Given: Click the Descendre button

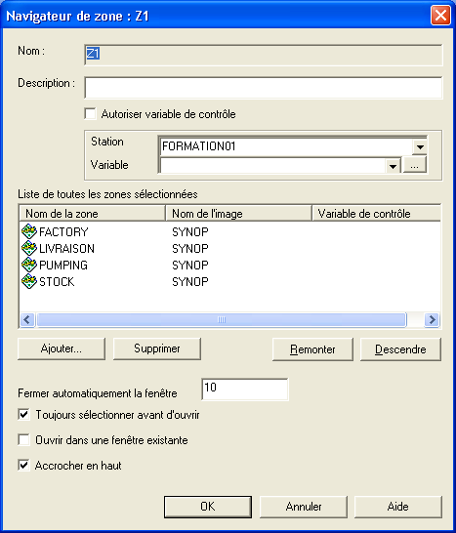Looking at the screenshot, I should [x=400, y=349].
